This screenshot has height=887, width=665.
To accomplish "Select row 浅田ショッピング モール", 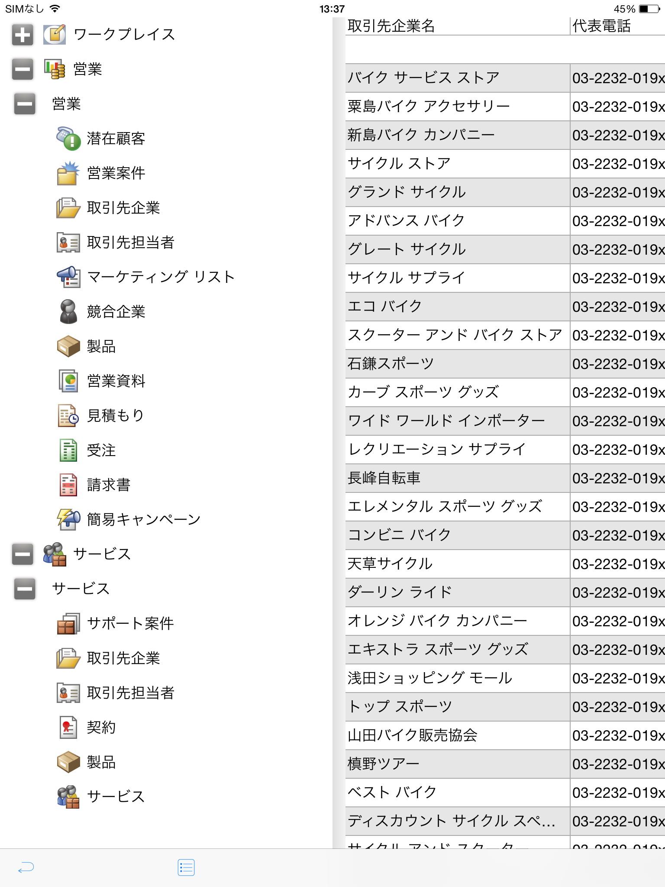I will (505, 678).
